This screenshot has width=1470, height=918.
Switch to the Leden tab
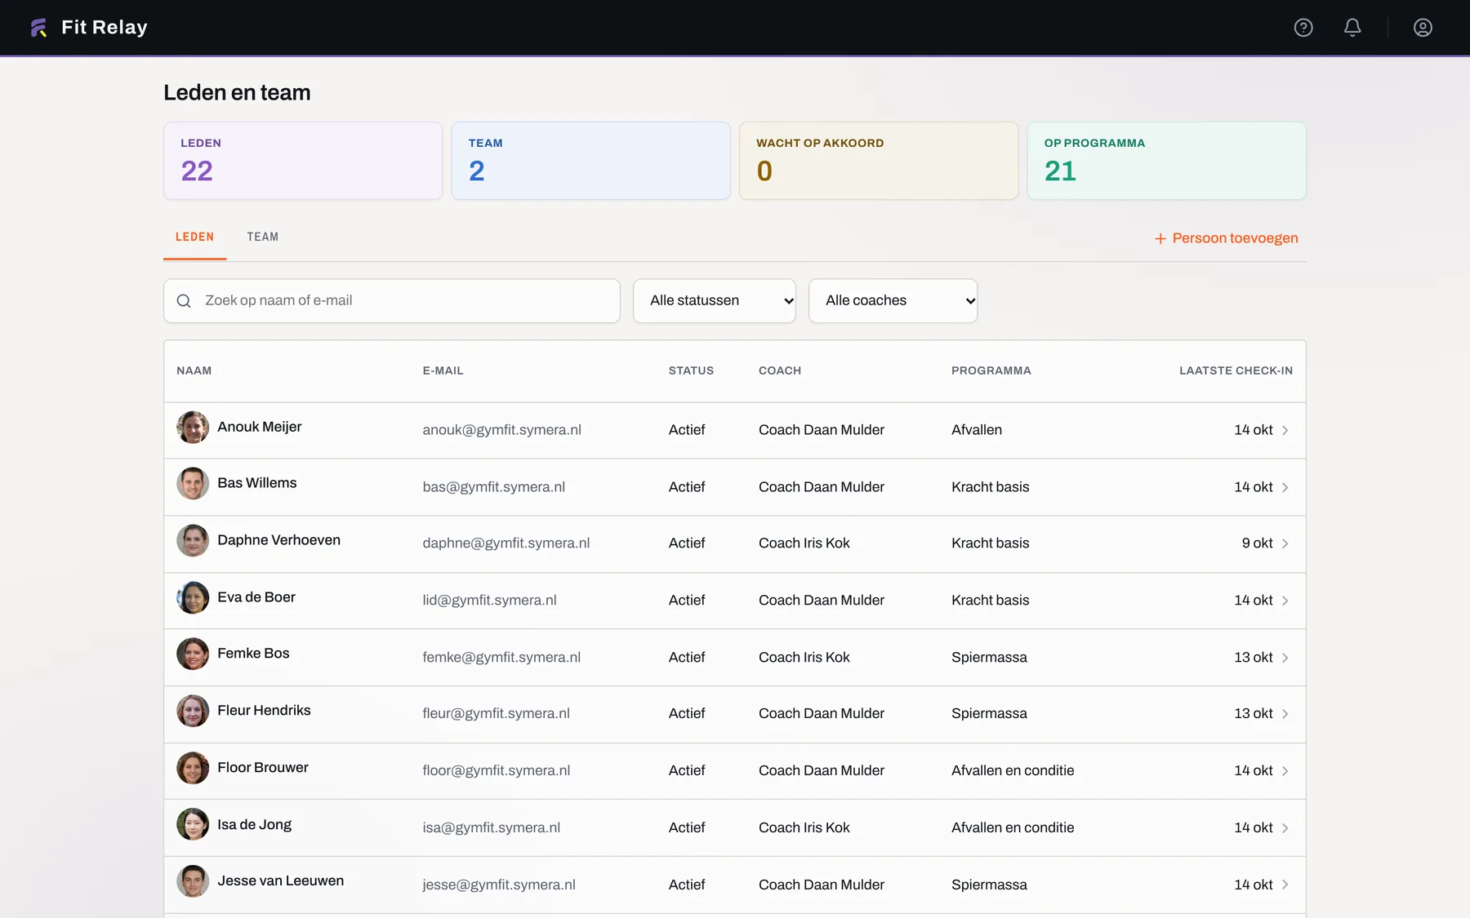[x=194, y=237]
